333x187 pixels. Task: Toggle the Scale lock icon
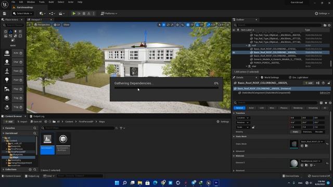[253, 127]
